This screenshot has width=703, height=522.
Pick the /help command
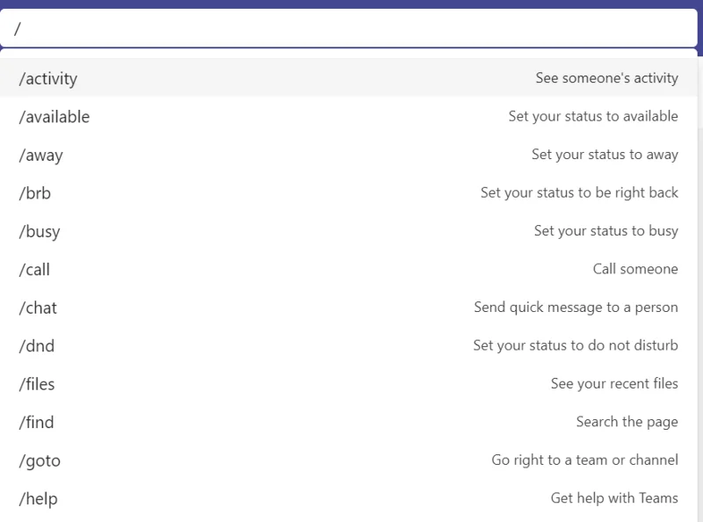pyautogui.click(x=349, y=497)
